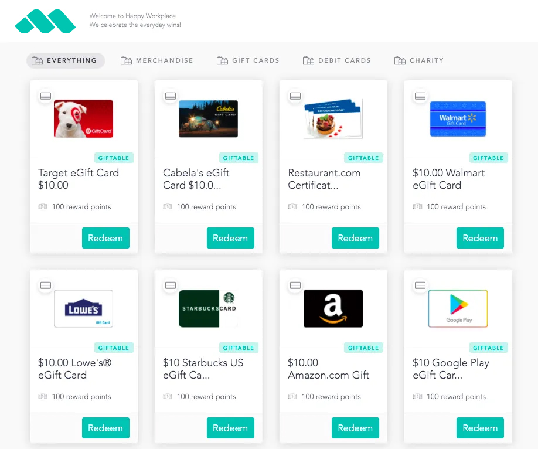Click card-type icon on Starbucks eGift Card
The width and height of the screenshot is (538, 449).
pyautogui.click(x=171, y=285)
